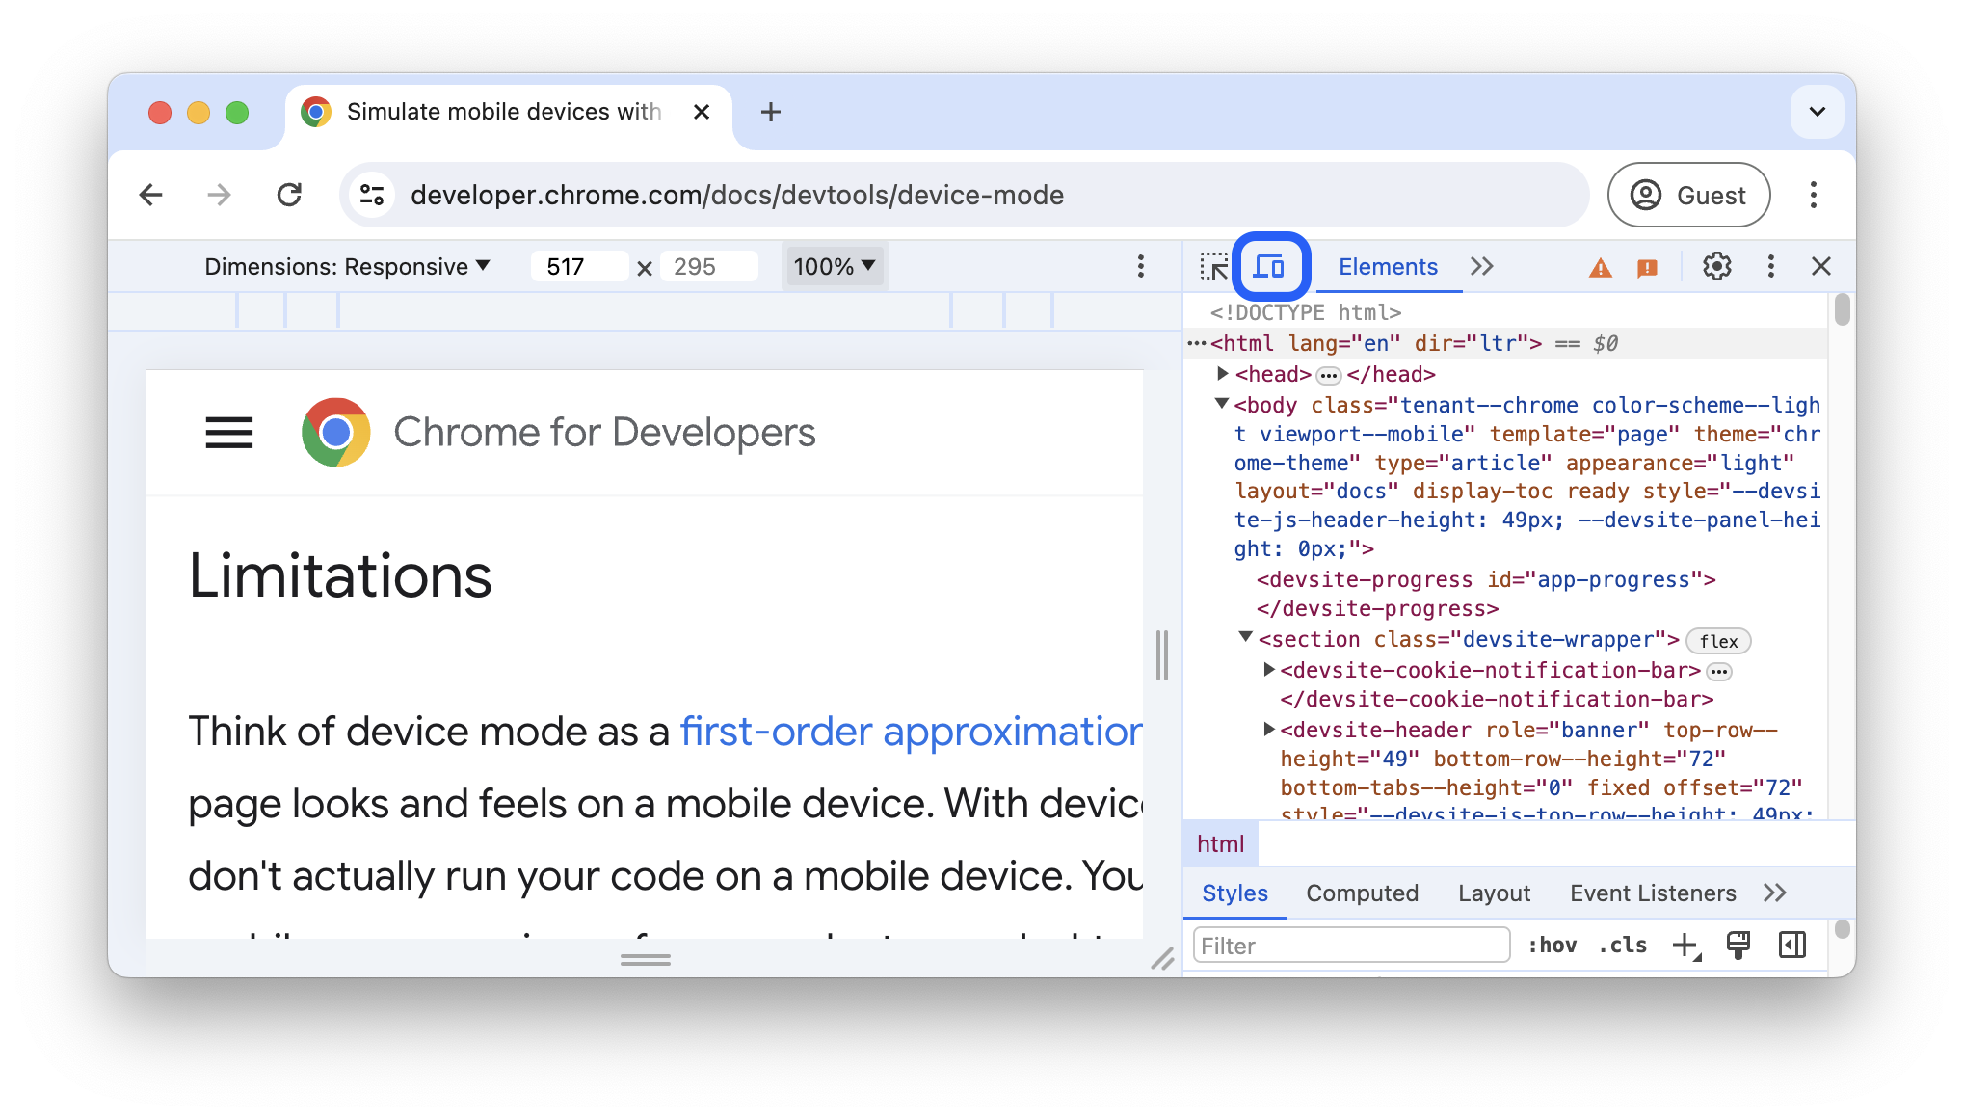This screenshot has height=1120, width=1964.
Task: Click the inspect element cursor icon
Action: coord(1214,266)
